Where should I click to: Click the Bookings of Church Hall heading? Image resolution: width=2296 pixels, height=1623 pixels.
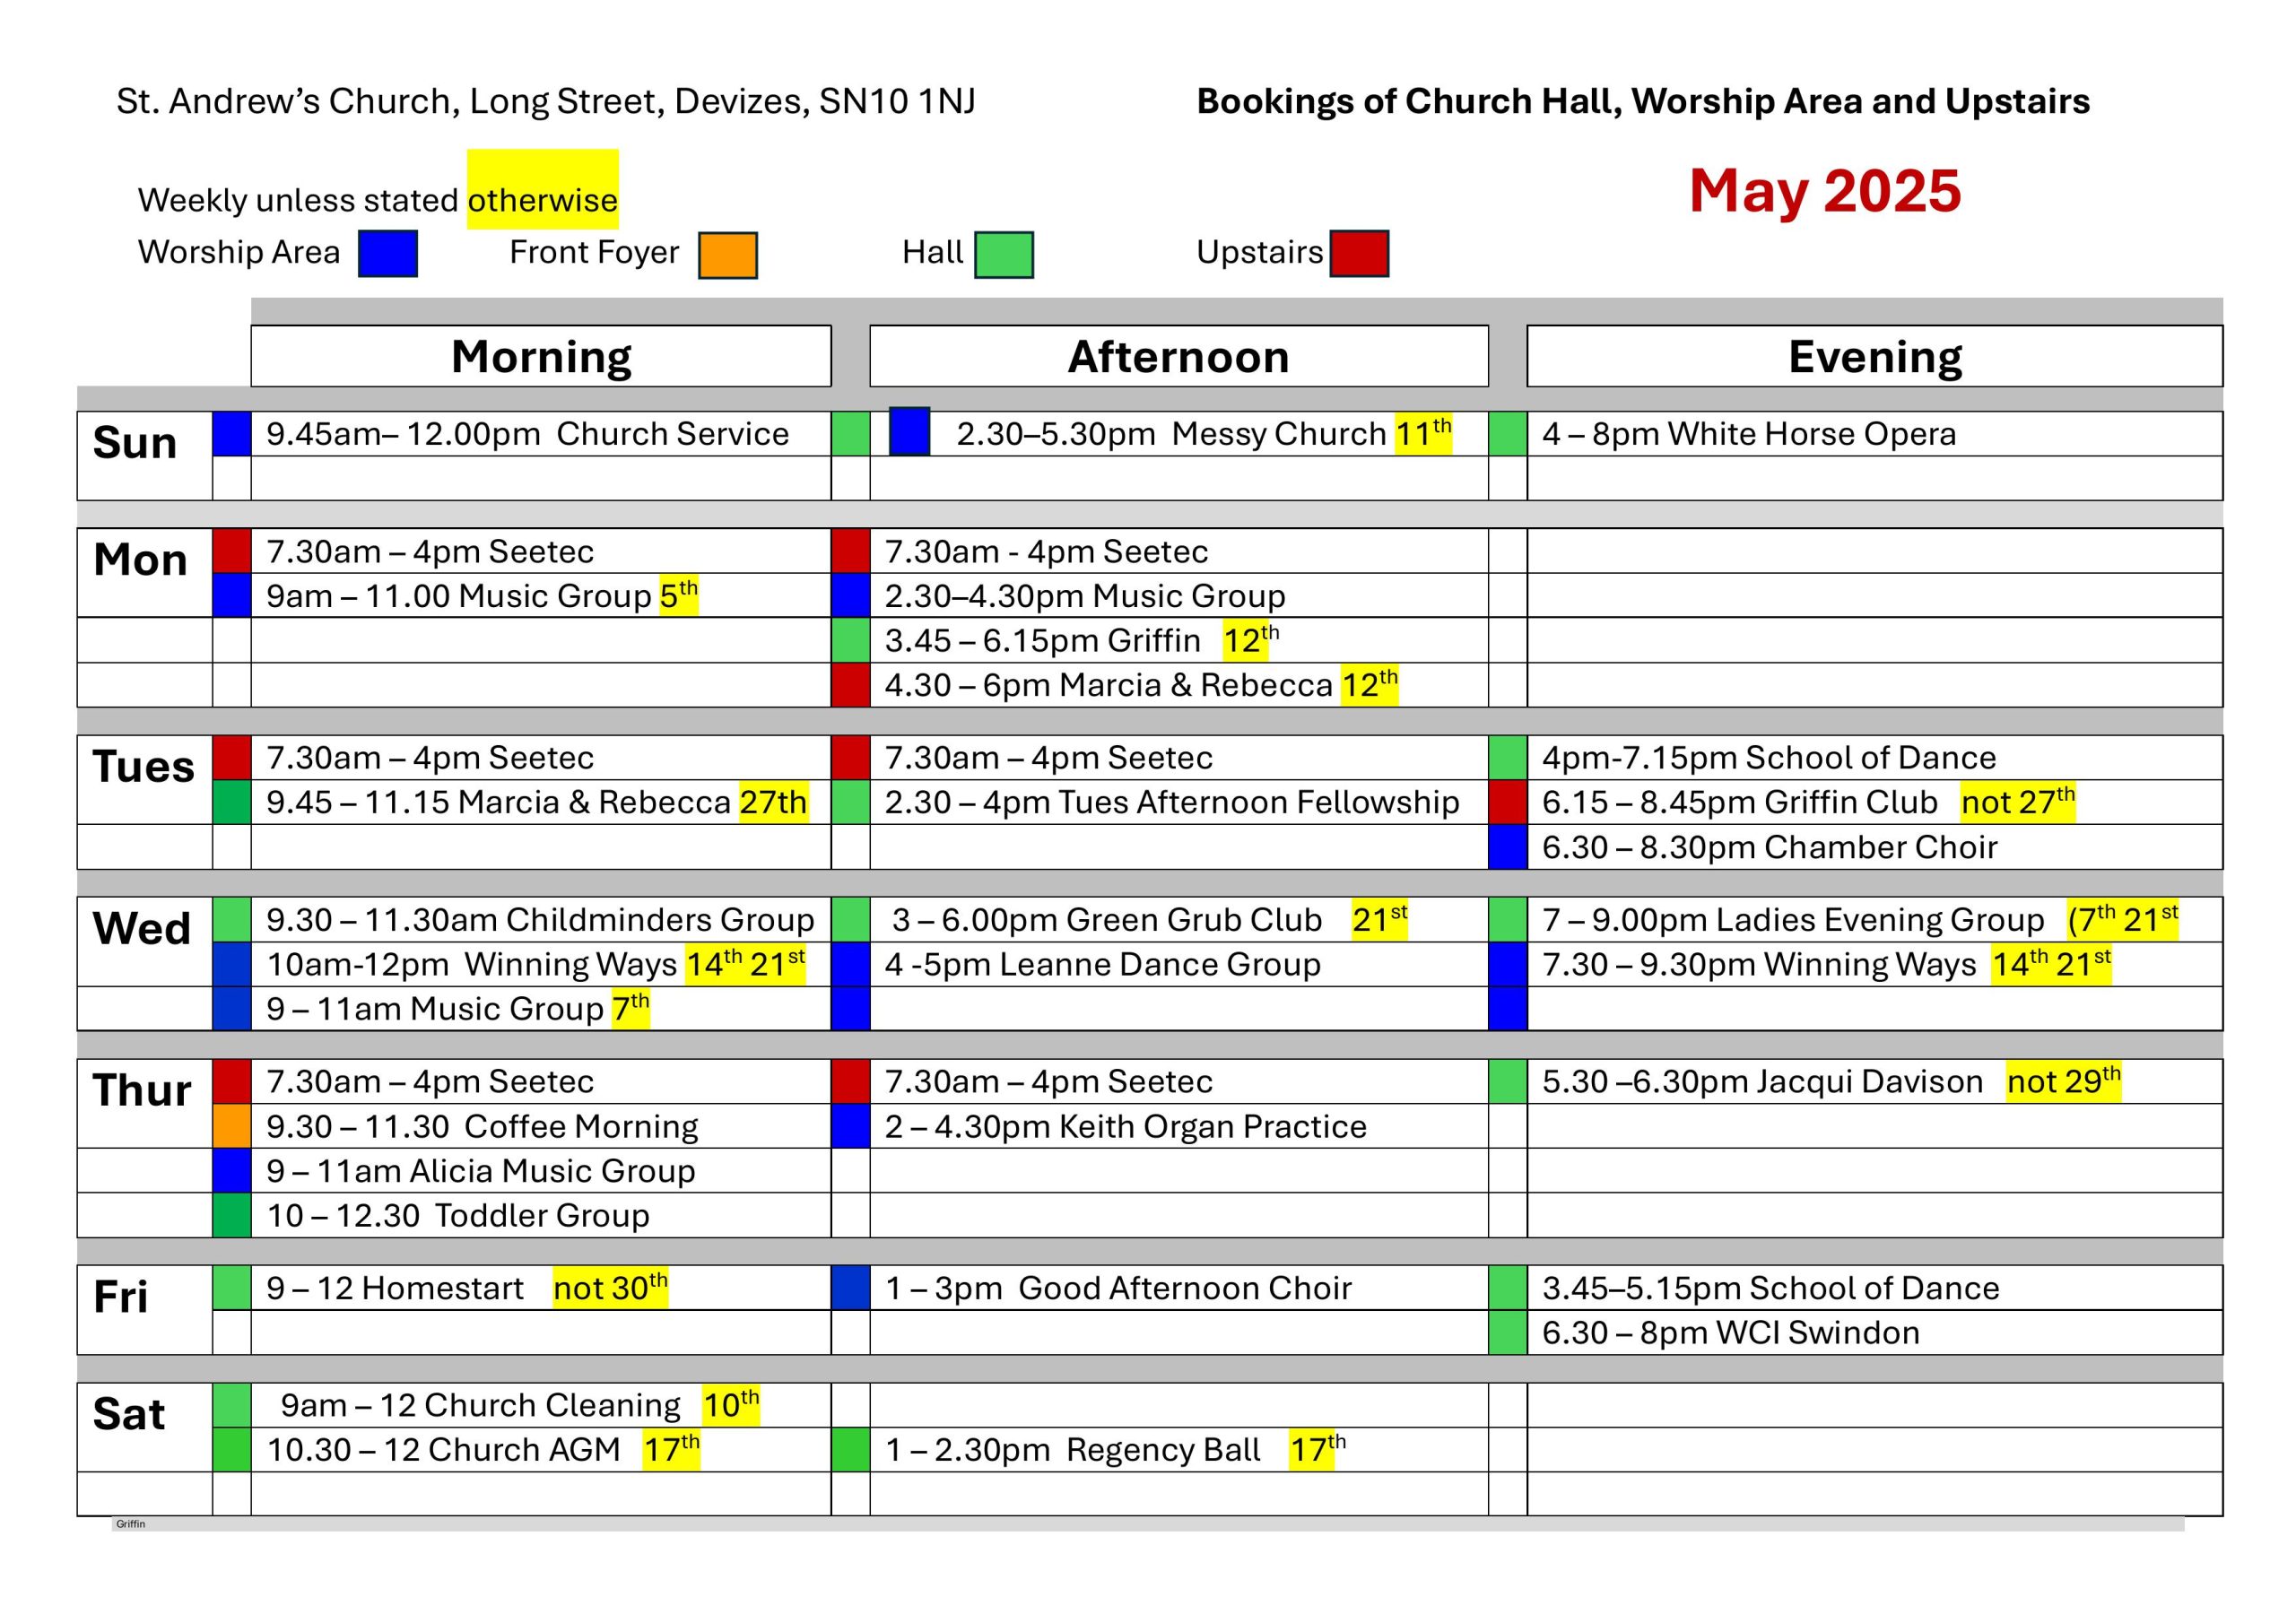click(x=1643, y=102)
